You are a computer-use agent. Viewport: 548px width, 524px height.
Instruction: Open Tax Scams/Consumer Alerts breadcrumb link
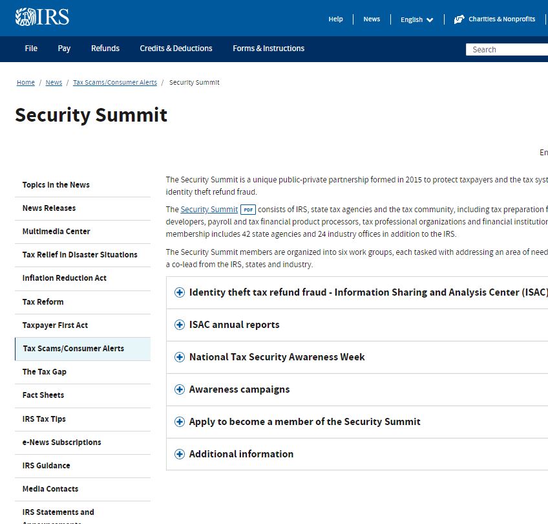115,83
